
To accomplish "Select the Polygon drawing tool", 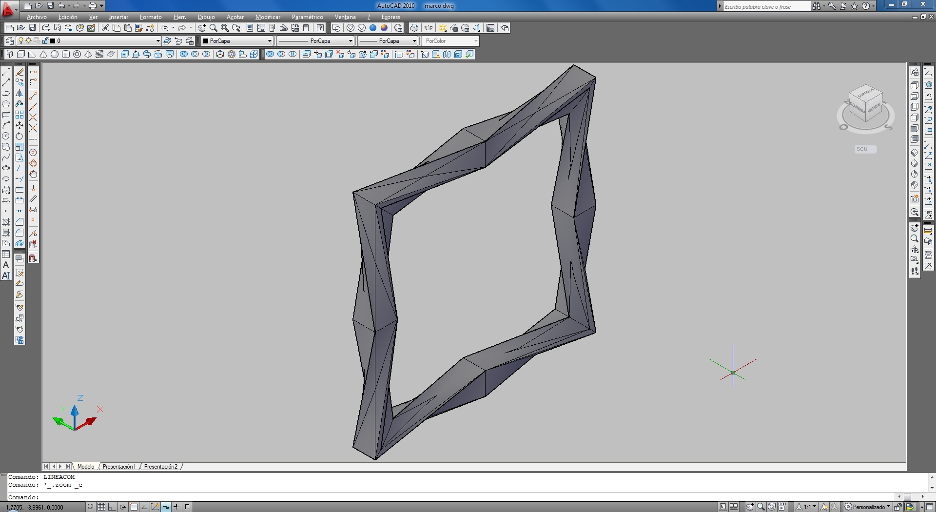I will point(6,104).
